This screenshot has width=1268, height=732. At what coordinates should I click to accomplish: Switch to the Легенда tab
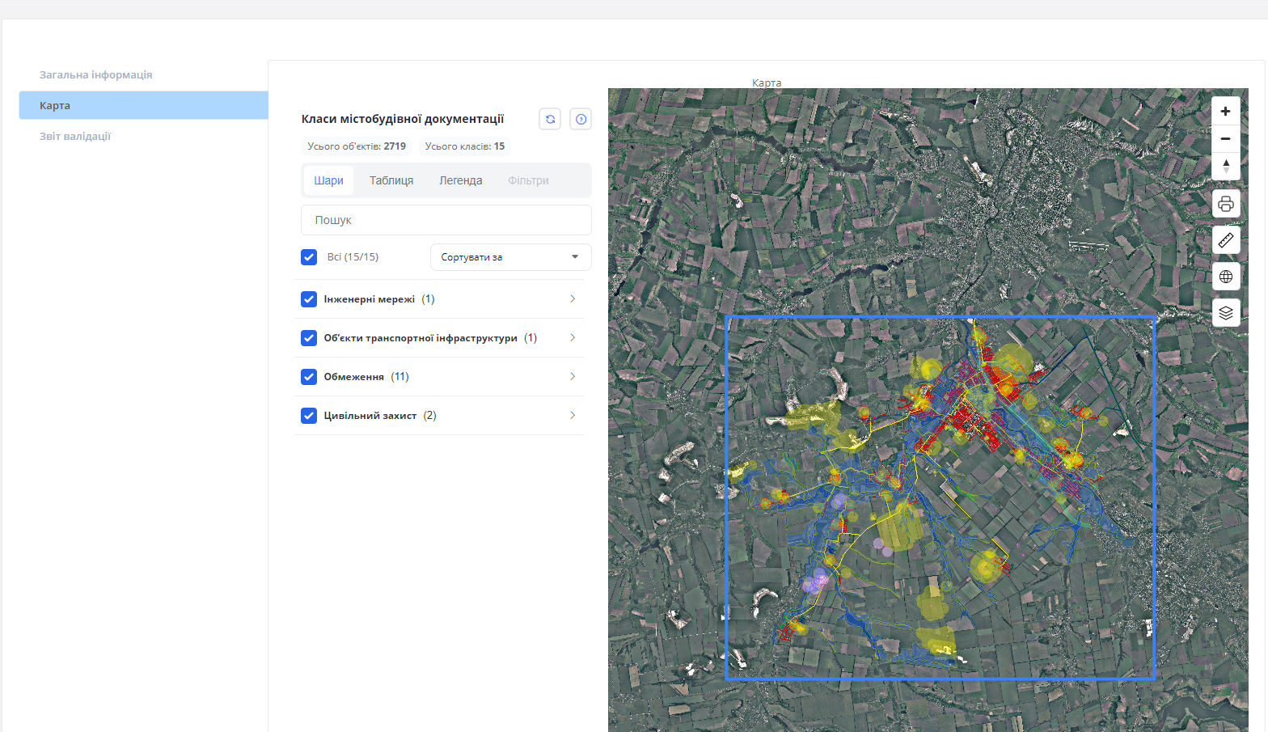460,180
